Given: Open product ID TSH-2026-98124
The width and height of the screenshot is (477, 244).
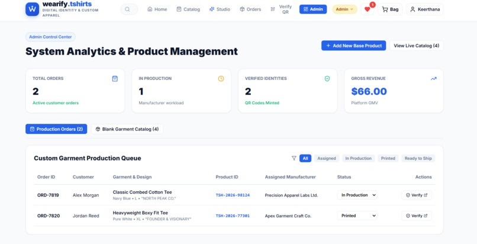Looking at the screenshot, I should point(233,195).
